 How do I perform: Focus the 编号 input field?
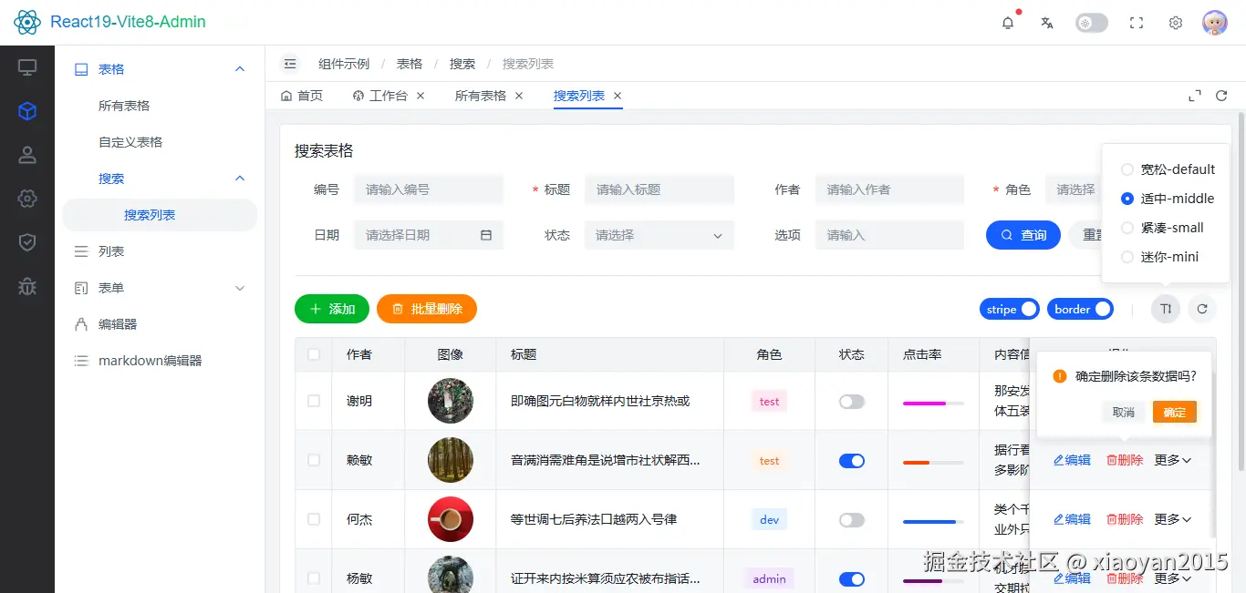(429, 189)
